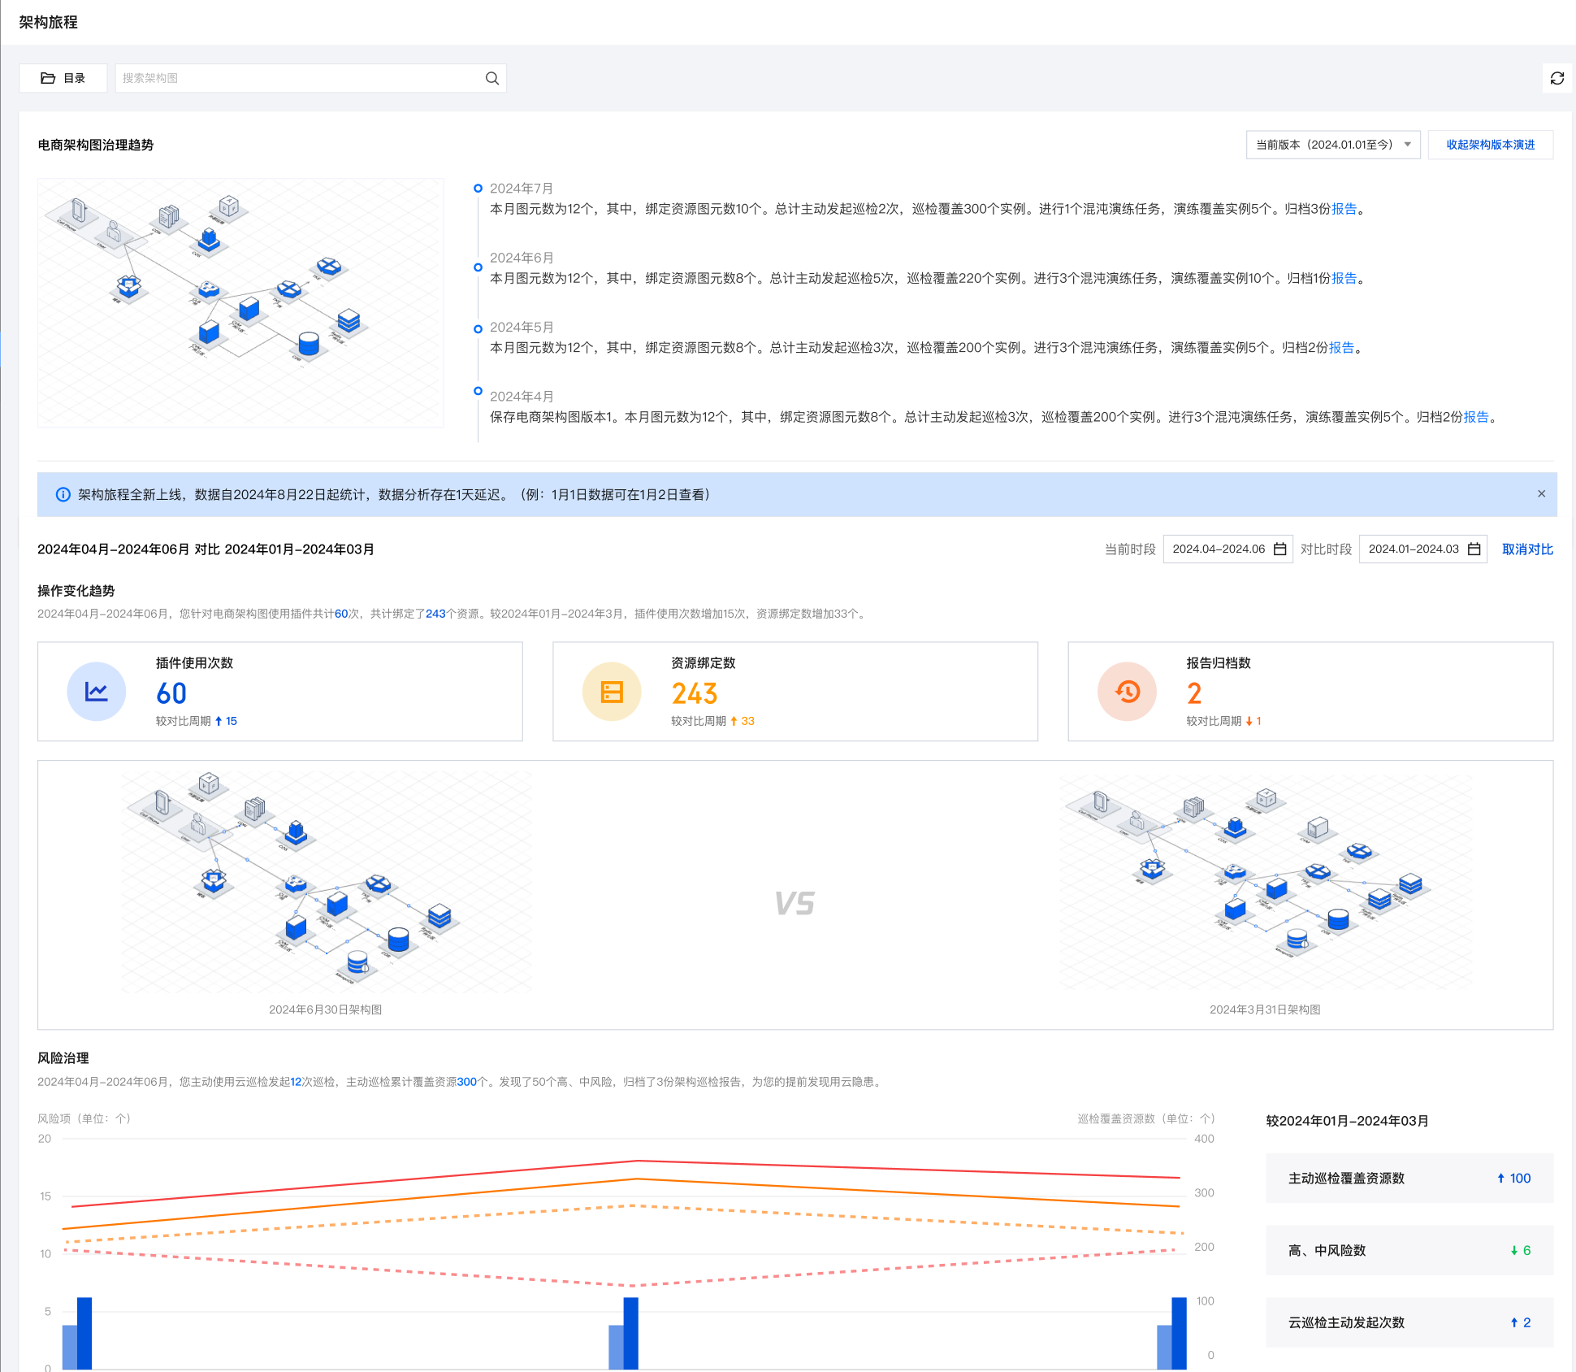Open the 报告 link in 2024年4月 entry
The height and width of the screenshot is (1372, 1576).
[1476, 417]
